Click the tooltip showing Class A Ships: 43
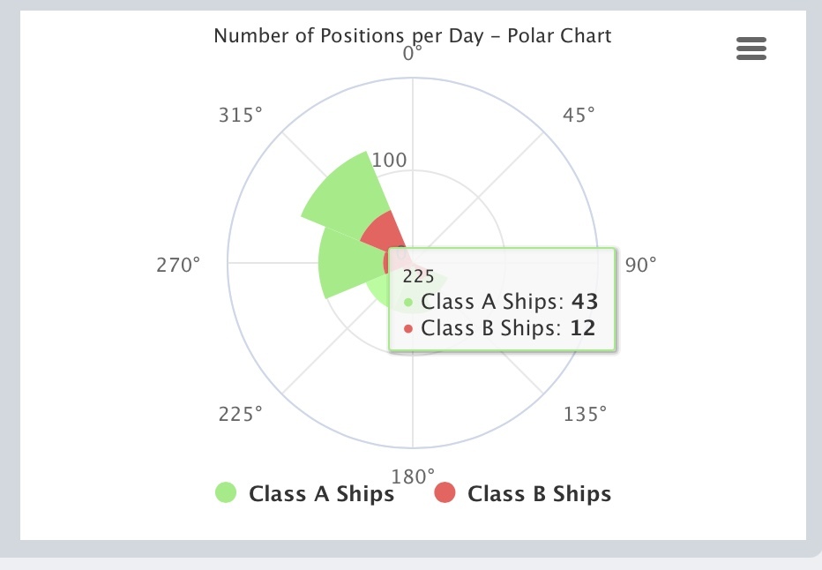Viewport: 822px width, 570px height. point(502,301)
